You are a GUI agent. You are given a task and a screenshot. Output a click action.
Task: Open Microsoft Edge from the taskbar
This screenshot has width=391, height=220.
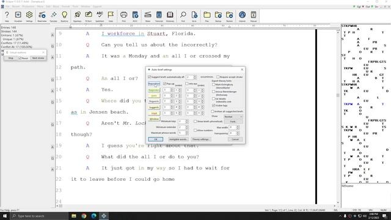click(x=93, y=216)
